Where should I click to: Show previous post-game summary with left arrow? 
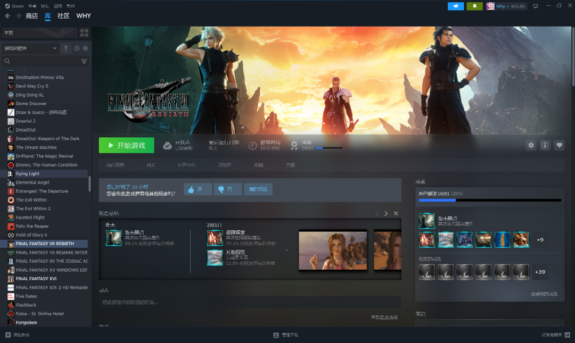click(376, 213)
